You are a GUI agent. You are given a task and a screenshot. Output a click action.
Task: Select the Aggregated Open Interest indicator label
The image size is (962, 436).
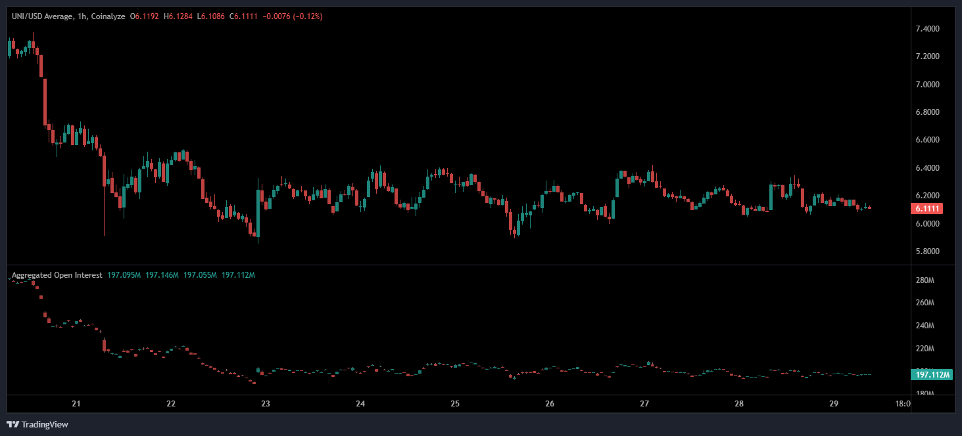[57, 275]
